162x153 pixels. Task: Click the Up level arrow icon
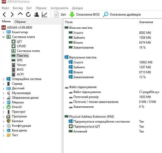(x=20, y=14)
